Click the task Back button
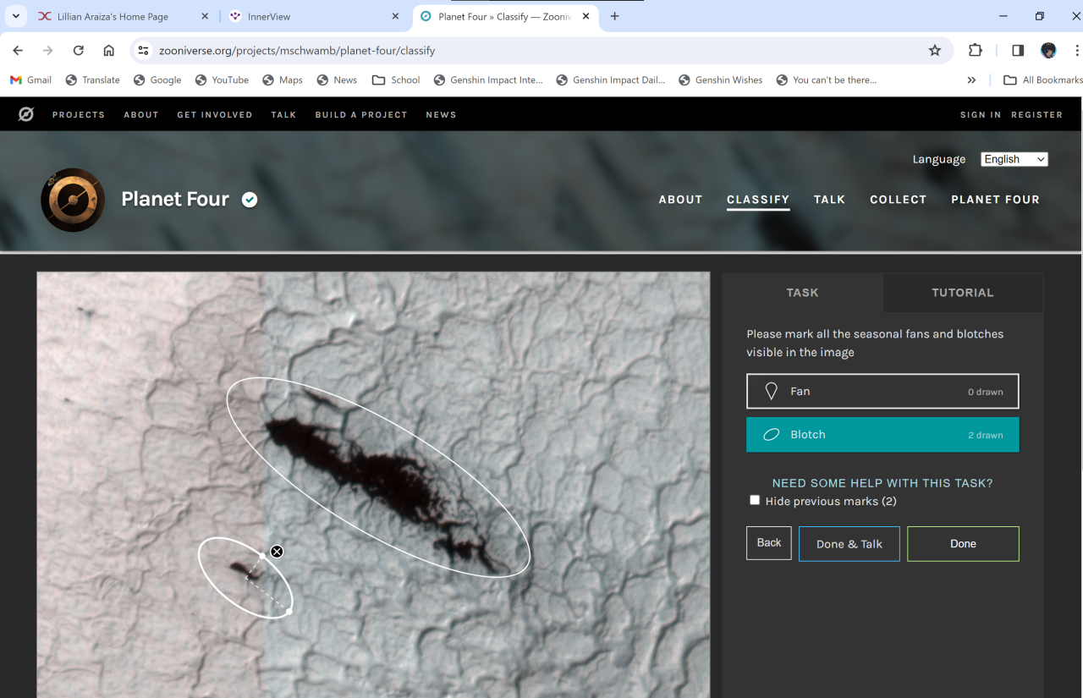Screen dimensions: 1083x698 [x=769, y=543]
